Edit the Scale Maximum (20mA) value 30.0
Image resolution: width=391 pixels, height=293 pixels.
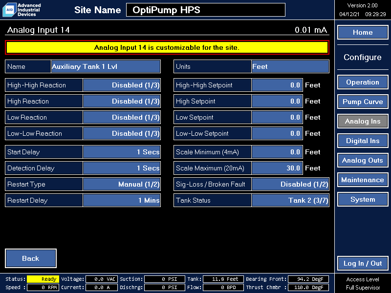277,168
